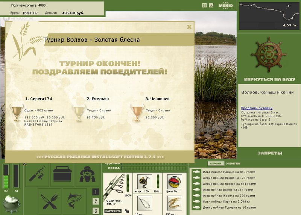Click the depth chart mini map

[x=269, y=16]
